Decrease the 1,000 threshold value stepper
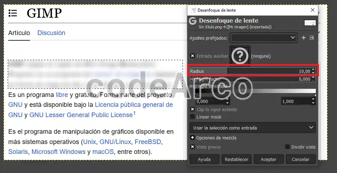The width and height of the screenshot is (337, 173). click(313, 103)
